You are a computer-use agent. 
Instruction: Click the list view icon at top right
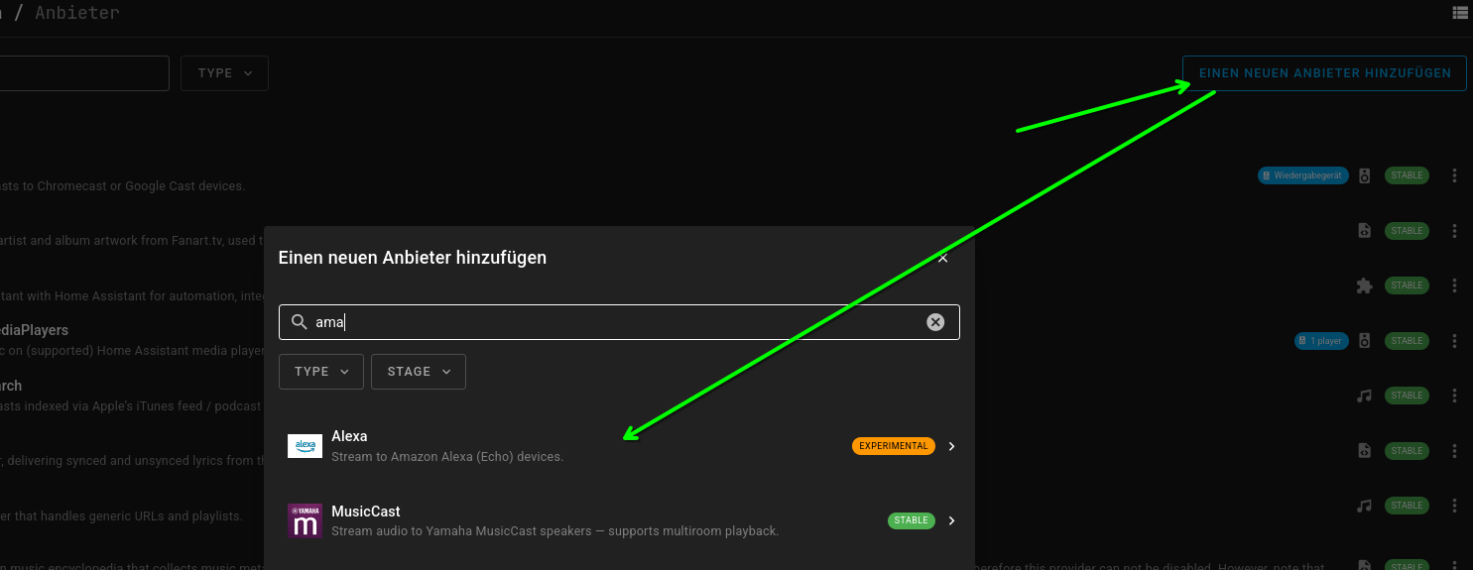[x=1459, y=13]
